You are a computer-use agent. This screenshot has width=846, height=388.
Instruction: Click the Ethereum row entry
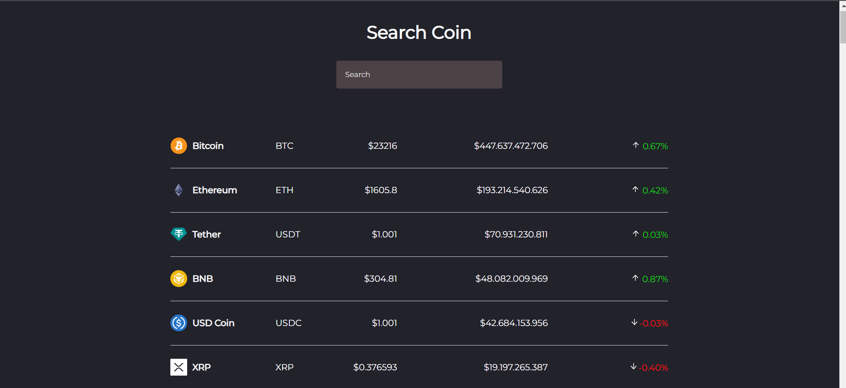tap(419, 190)
